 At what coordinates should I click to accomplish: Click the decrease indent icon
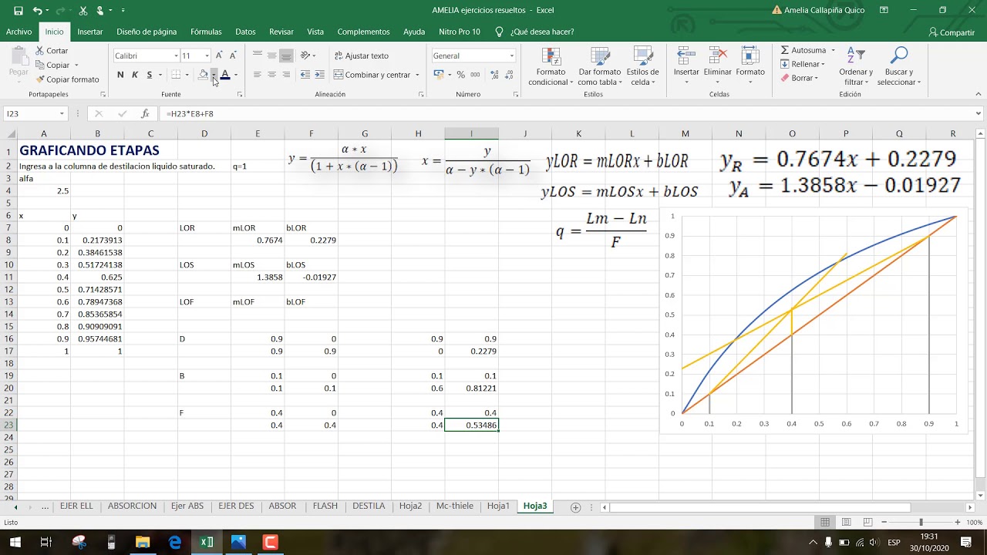pyautogui.click(x=305, y=75)
